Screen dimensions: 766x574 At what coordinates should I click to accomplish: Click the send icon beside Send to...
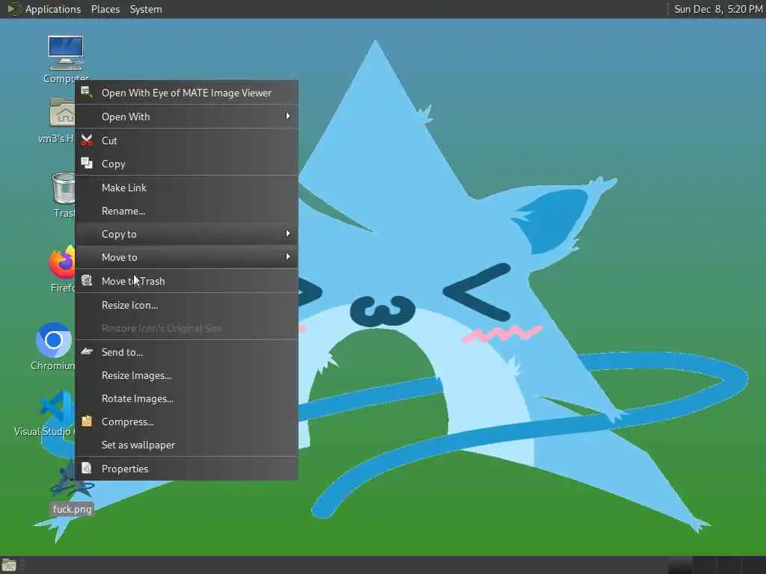[87, 351]
